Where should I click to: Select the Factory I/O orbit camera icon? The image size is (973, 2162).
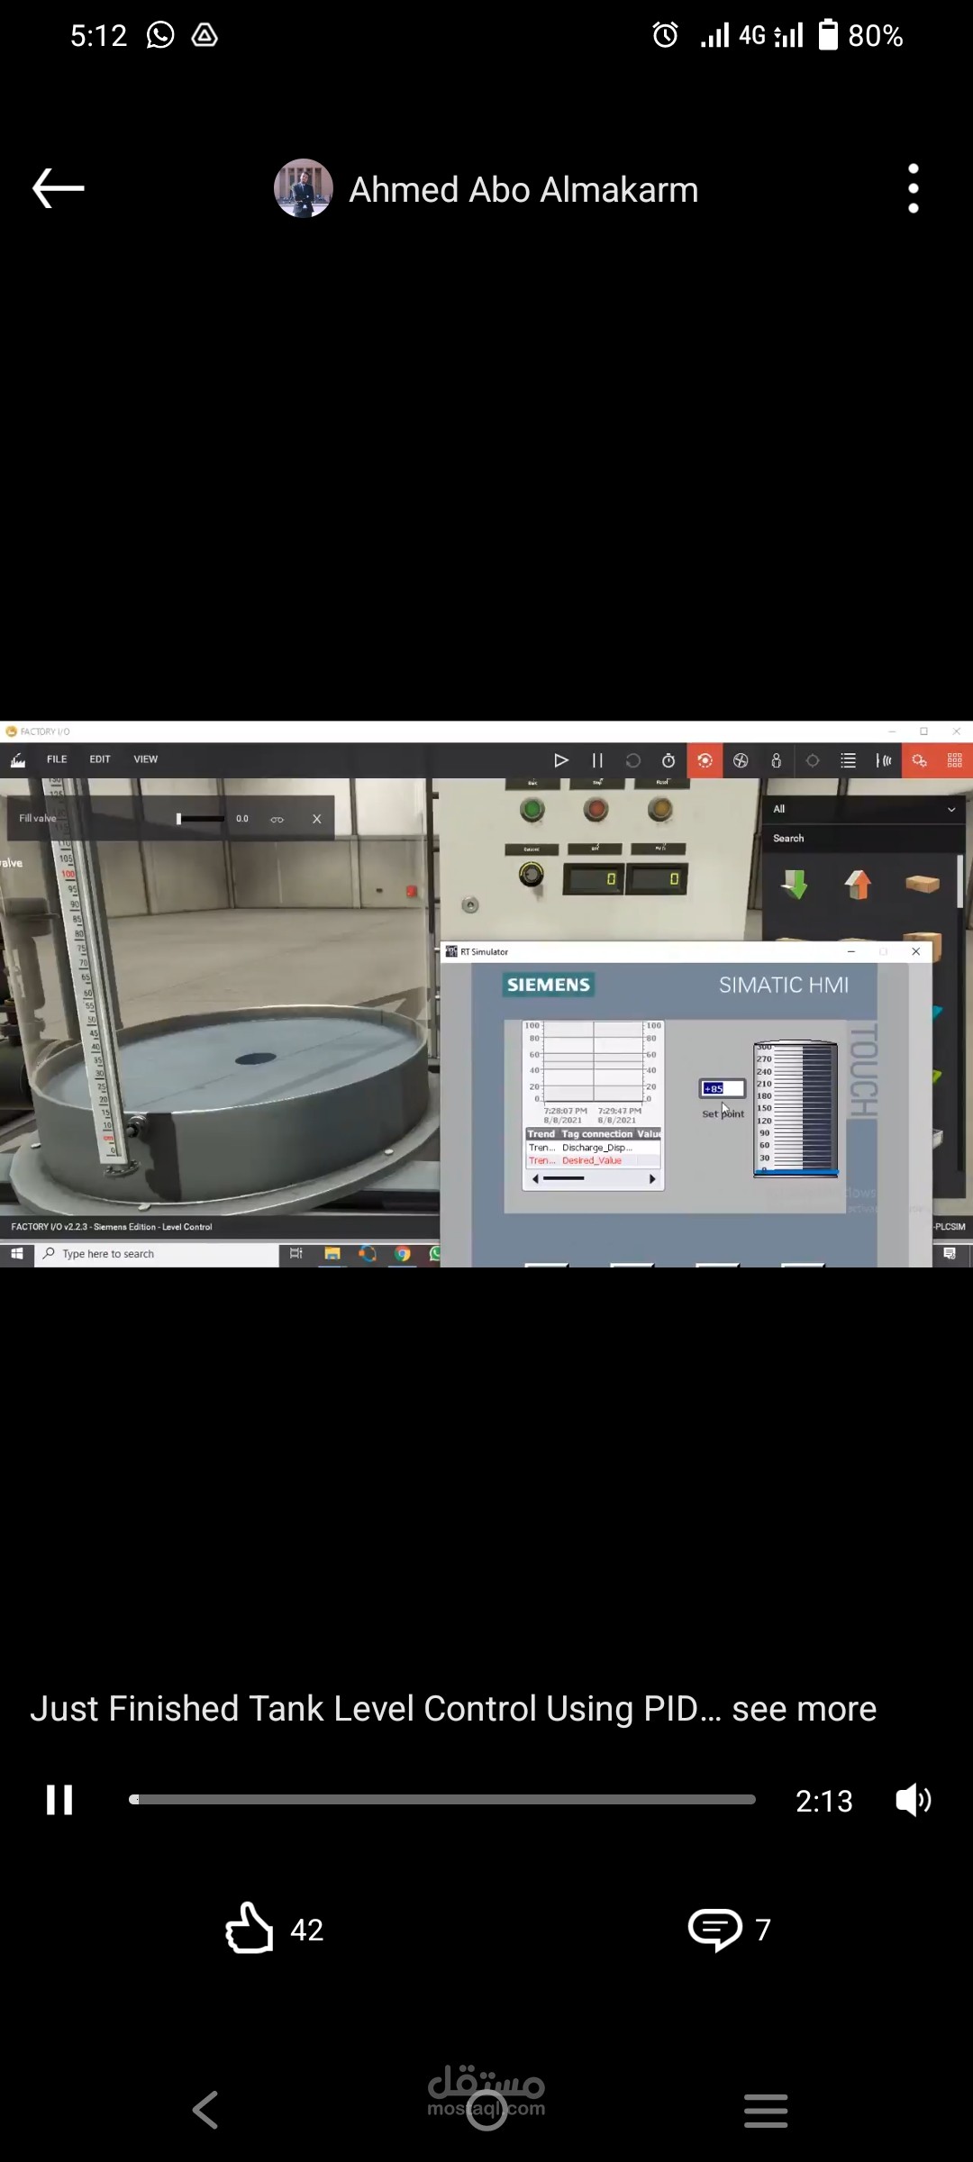(705, 760)
